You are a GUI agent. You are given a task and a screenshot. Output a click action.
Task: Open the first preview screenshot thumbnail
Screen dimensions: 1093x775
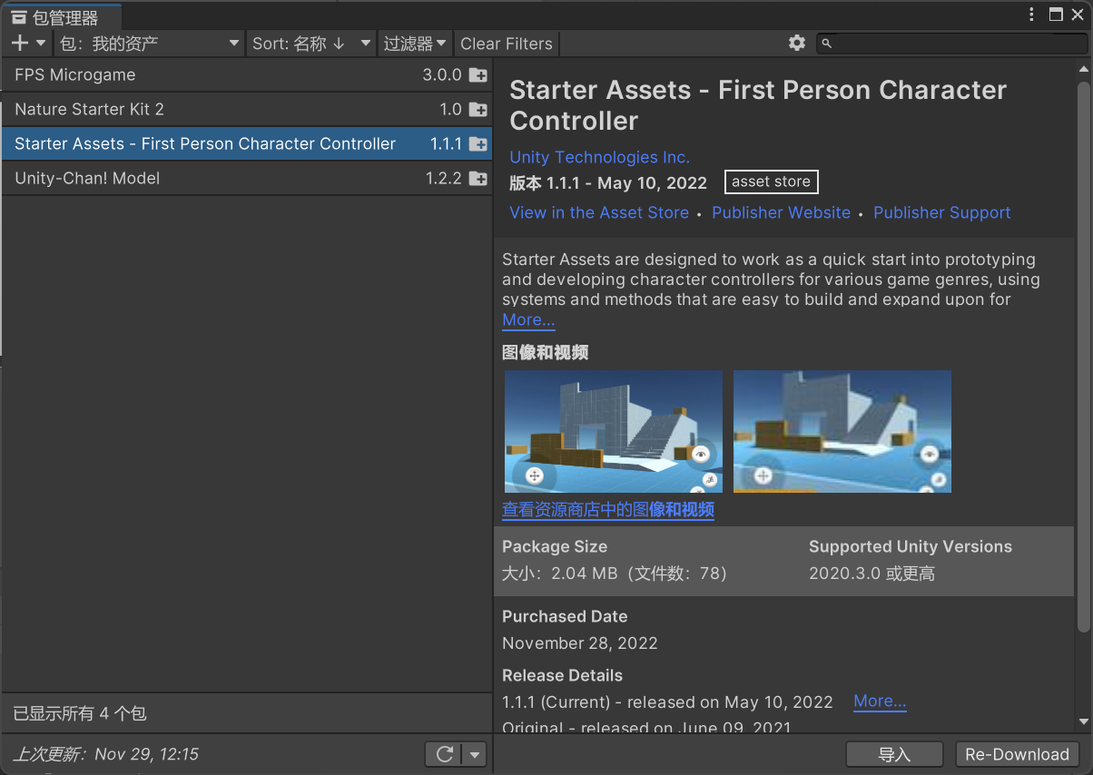[613, 431]
